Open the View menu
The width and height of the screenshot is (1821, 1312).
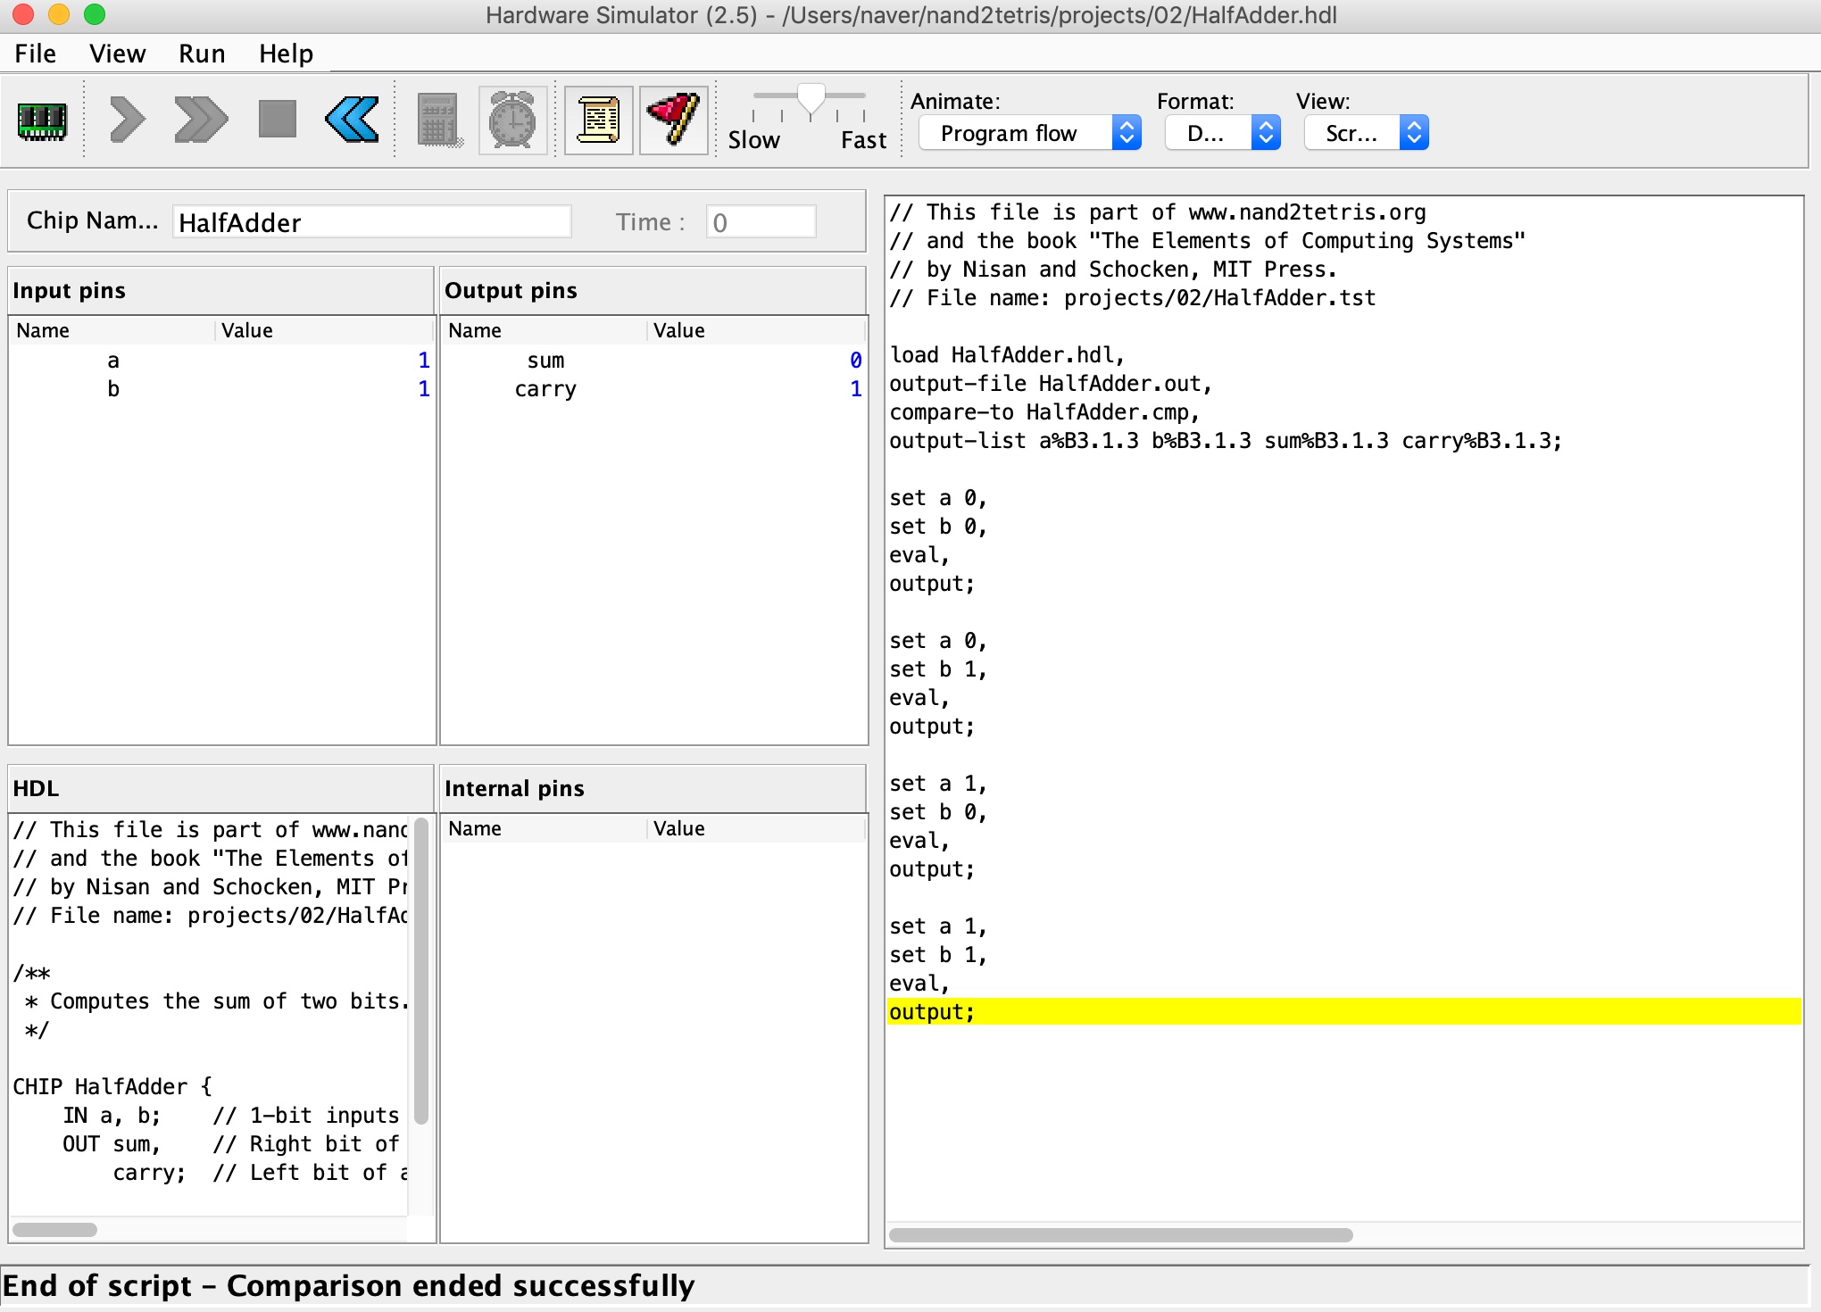(x=117, y=54)
